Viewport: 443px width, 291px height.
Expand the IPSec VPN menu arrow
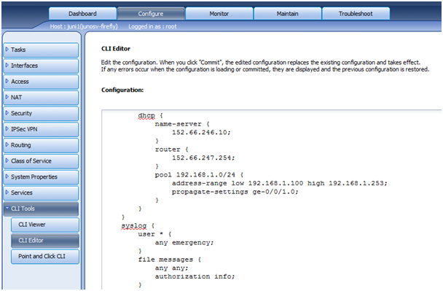[x=7, y=128]
